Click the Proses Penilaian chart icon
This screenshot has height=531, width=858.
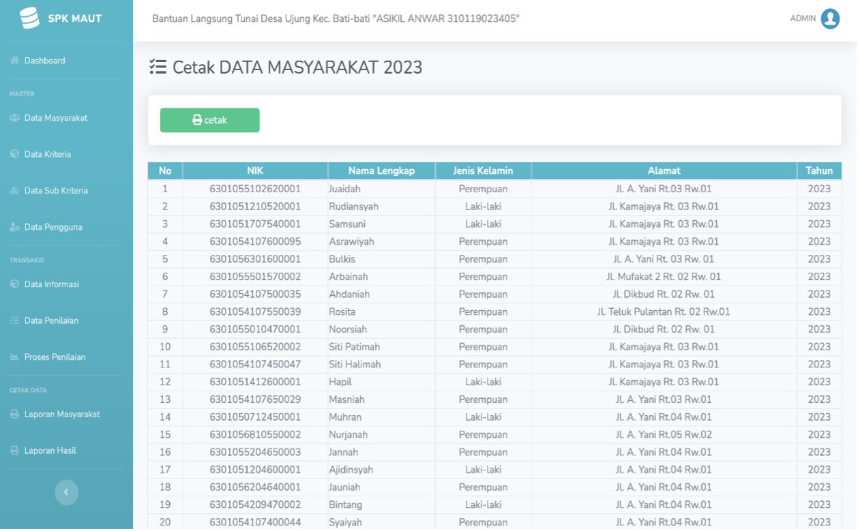point(14,357)
